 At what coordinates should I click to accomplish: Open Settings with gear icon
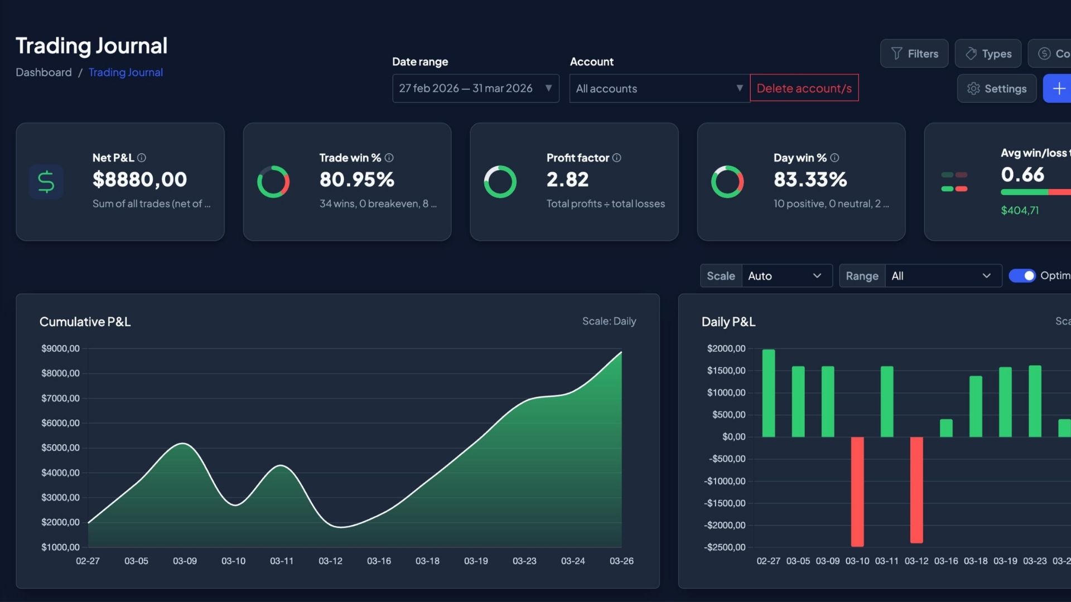[x=997, y=89]
